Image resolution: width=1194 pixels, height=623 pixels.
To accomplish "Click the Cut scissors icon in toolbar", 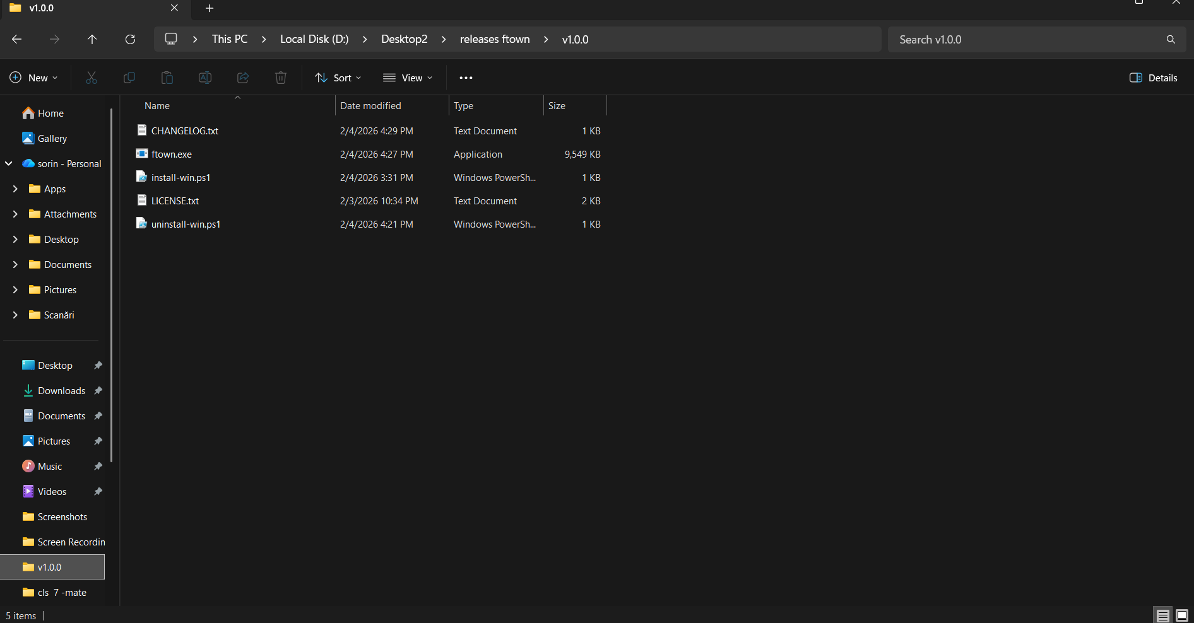I will [x=92, y=78].
